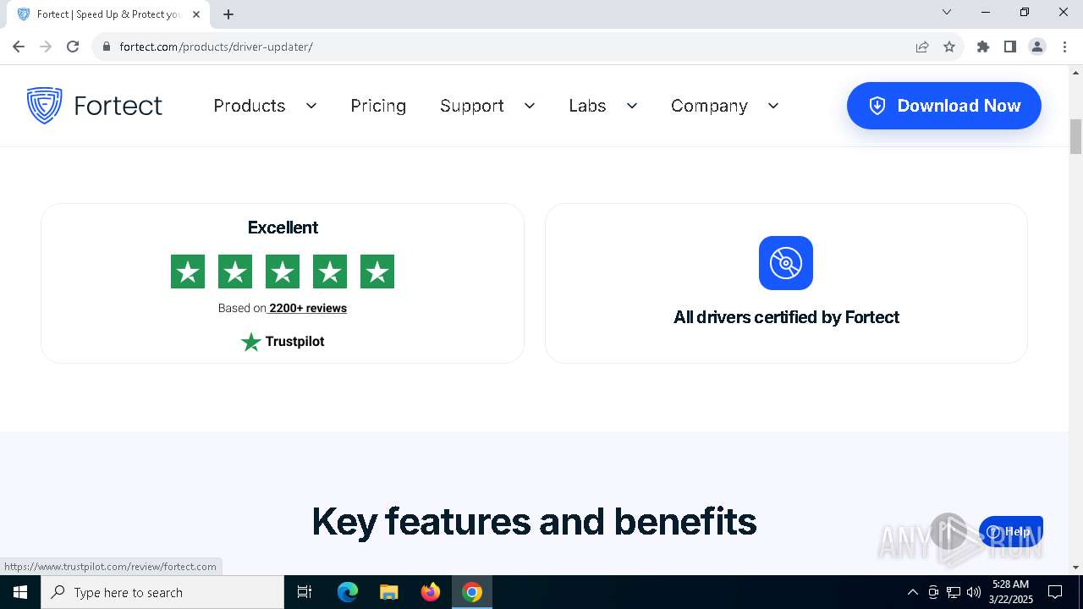The width and height of the screenshot is (1083, 609).
Task: Open the Company menu item
Action: pyautogui.click(x=709, y=106)
